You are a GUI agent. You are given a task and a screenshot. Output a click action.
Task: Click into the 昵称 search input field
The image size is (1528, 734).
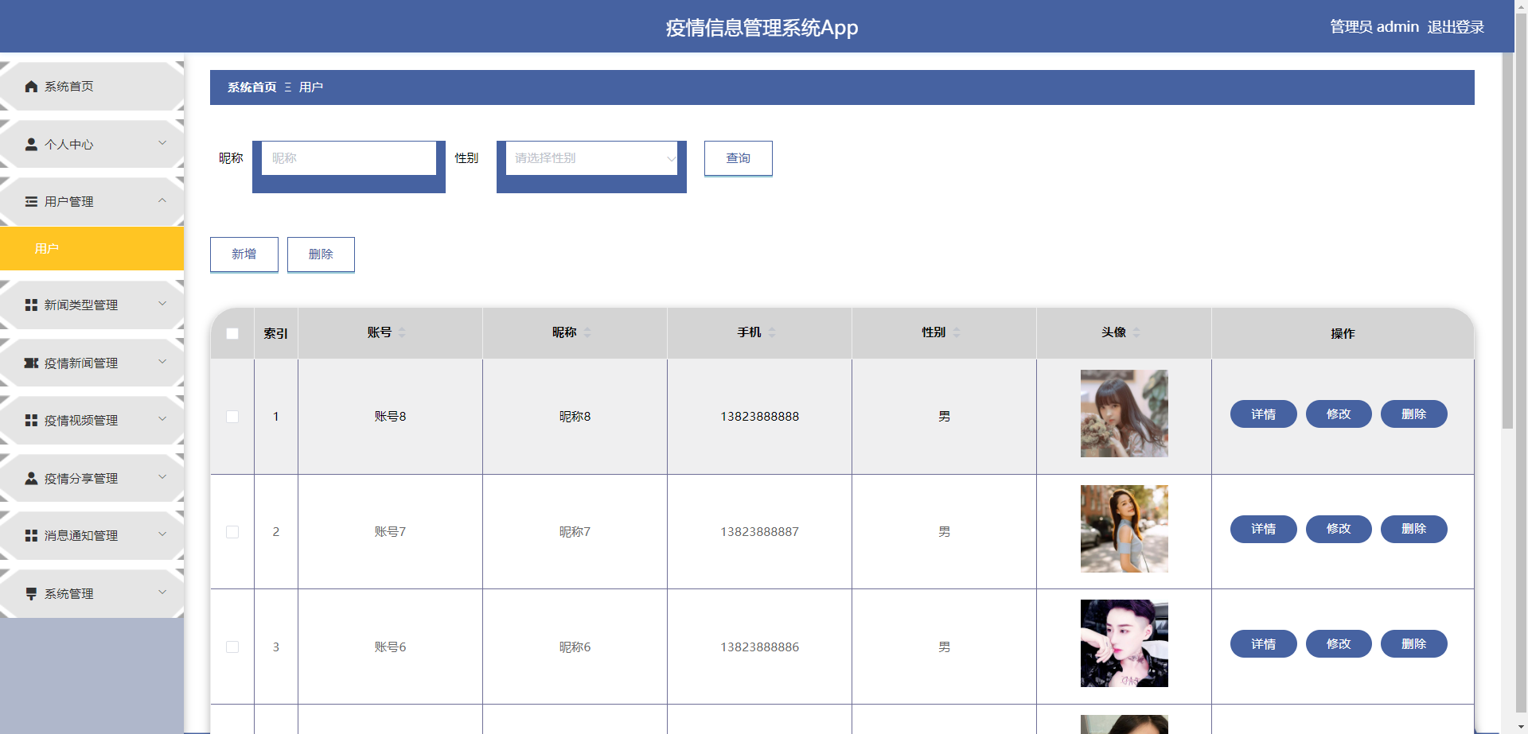pyautogui.click(x=349, y=158)
